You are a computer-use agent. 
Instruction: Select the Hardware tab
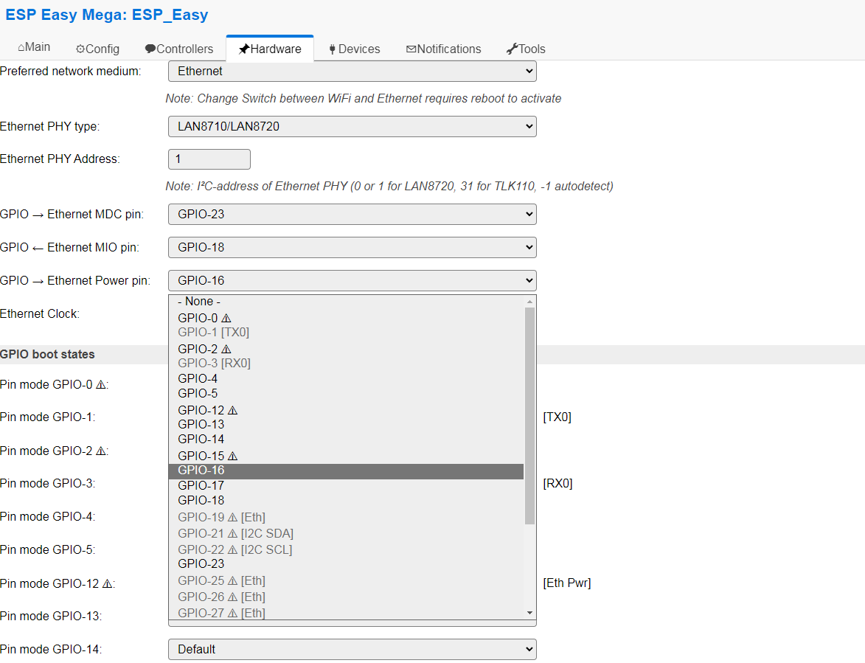click(x=270, y=49)
